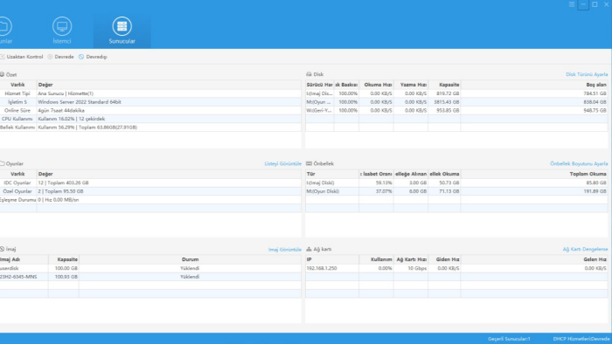Select the W:(Geri-Y... disk row

(456, 110)
